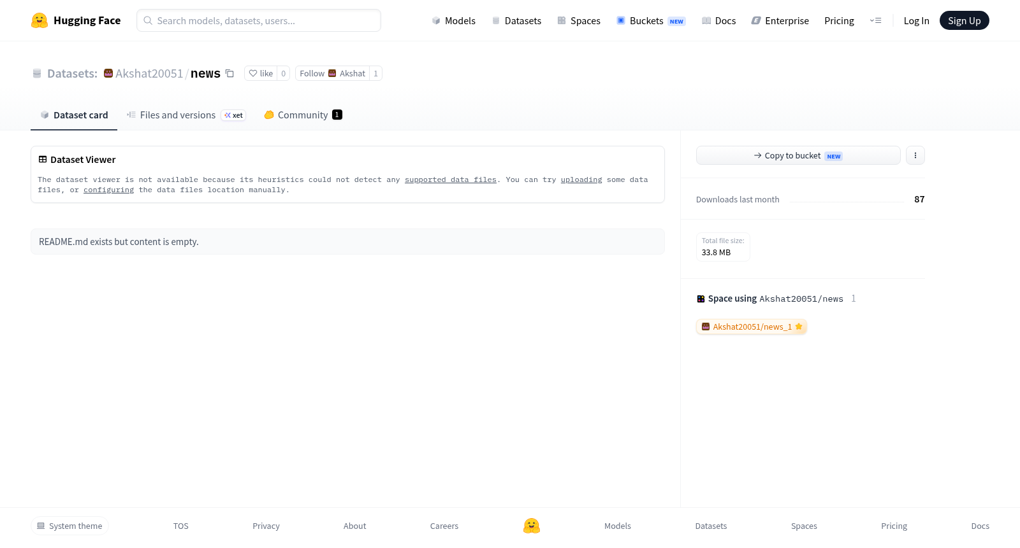Copy dataset name with the copy icon
This screenshot has height=548, width=1020.
click(x=229, y=73)
